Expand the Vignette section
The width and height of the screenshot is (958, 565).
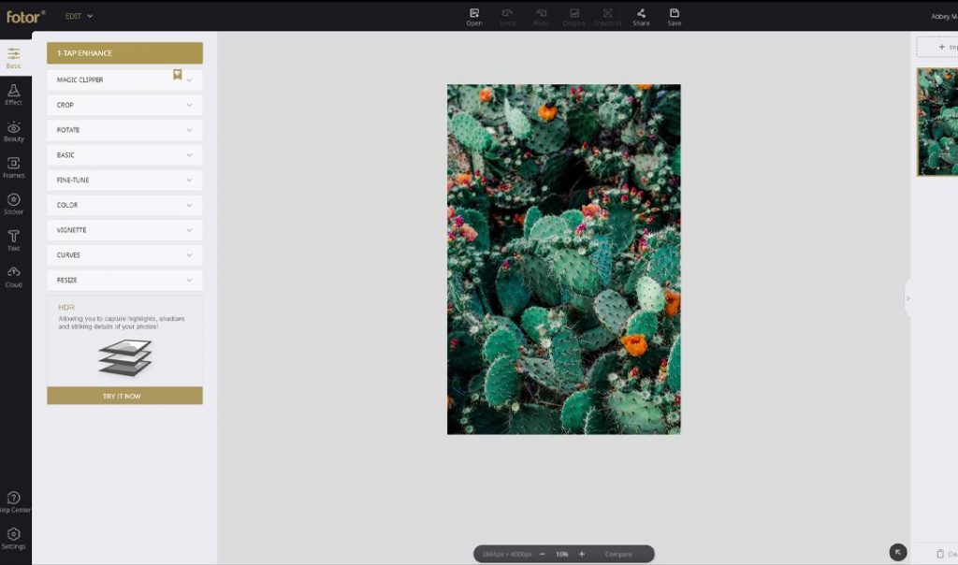(x=124, y=230)
